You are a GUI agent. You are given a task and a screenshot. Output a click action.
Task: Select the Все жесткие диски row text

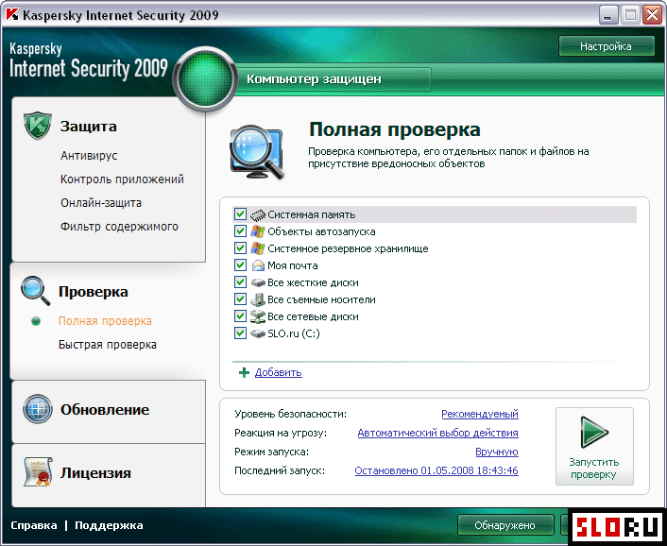pyautogui.click(x=313, y=282)
